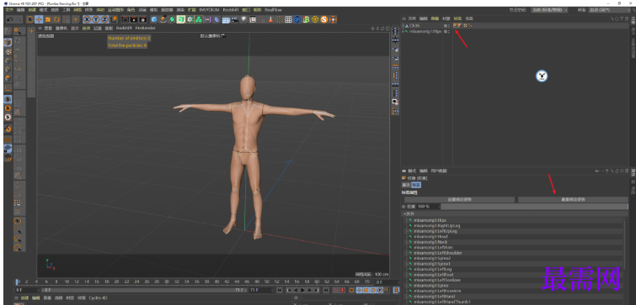Click the play forward button
The height and width of the screenshot is (305, 636).
click(x=302, y=290)
